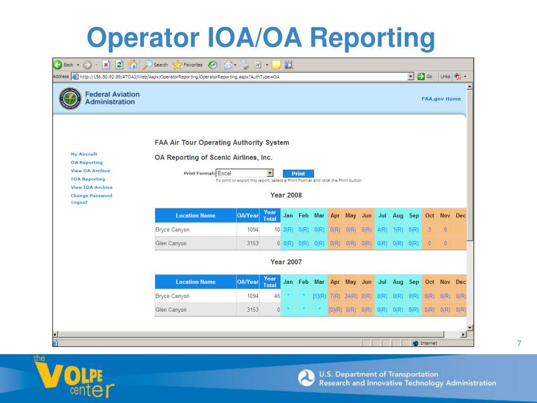The width and height of the screenshot is (537, 403).
Task: Click the Adobe PDF icon beside Links
Action: click(x=457, y=77)
